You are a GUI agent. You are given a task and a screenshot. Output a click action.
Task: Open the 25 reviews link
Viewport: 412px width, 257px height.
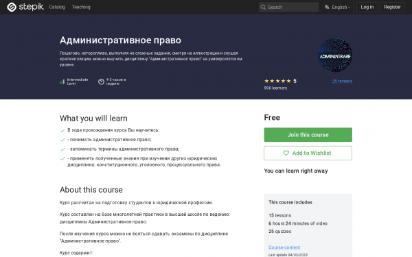[x=342, y=82]
